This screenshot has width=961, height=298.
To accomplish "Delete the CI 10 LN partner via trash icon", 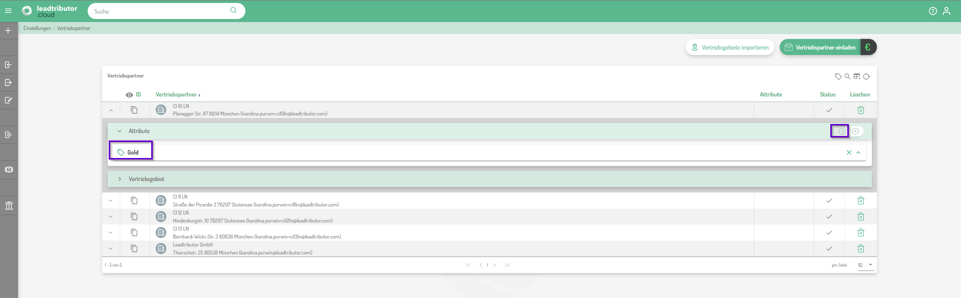I will point(860,110).
